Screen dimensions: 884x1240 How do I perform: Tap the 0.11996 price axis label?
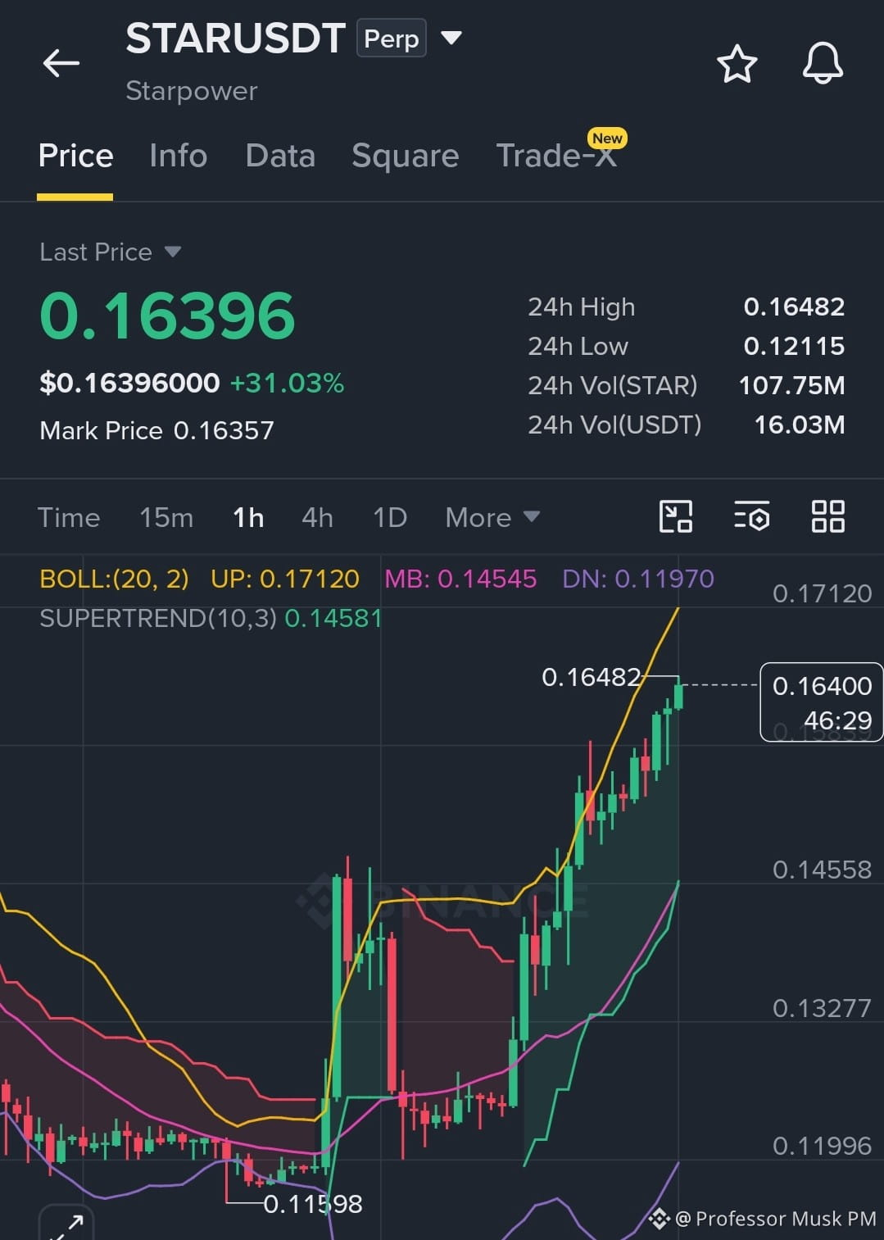(x=822, y=1146)
